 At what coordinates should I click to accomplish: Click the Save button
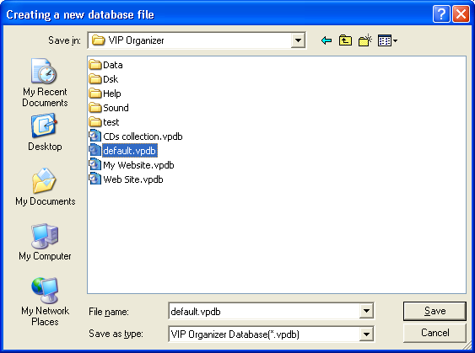(435, 311)
